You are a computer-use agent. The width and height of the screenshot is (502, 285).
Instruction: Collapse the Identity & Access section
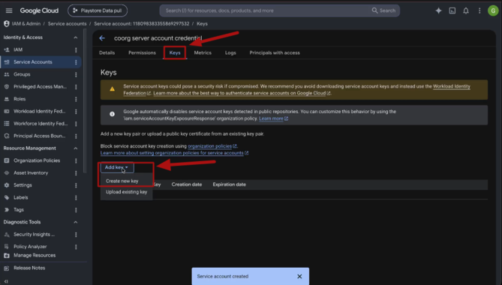[75, 37]
